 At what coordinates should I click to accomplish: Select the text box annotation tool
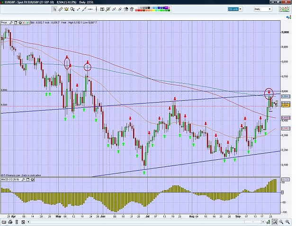click(102, 9)
